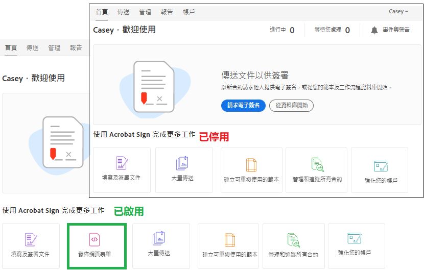Click the 請求電子簽名 button
This screenshot has width=424, height=271.
pyautogui.click(x=243, y=105)
